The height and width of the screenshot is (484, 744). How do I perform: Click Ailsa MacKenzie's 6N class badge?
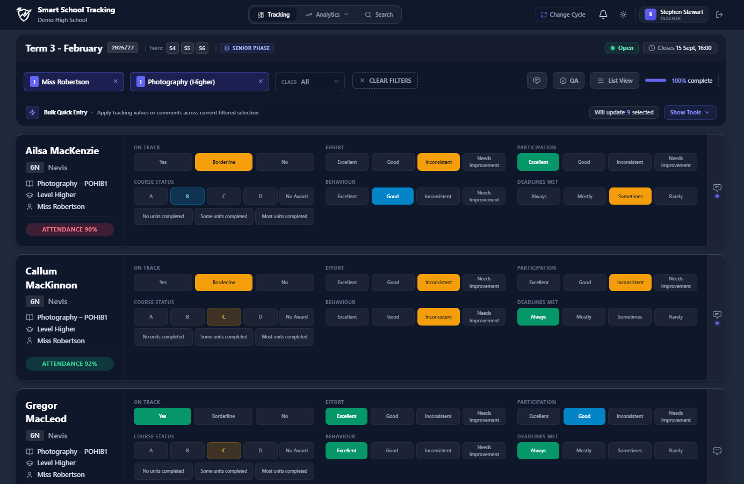click(x=35, y=168)
